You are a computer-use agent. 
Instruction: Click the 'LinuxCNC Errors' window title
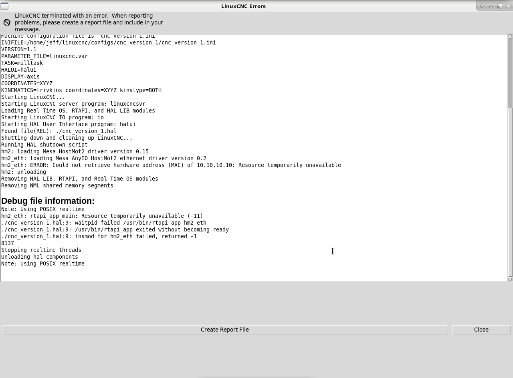pos(243,6)
